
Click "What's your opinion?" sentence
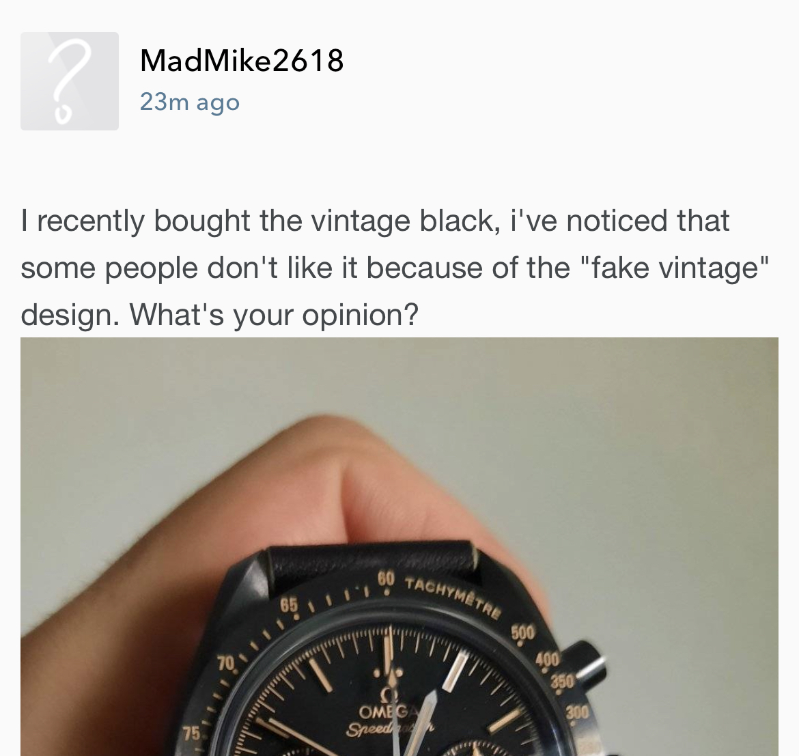click(x=274, y=315)
